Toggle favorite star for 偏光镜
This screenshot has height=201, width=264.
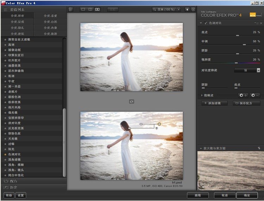pyautogui.click(x=5, y=113)
